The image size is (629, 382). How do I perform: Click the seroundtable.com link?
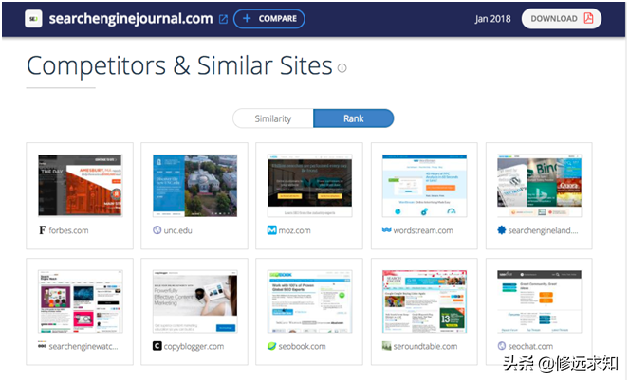[425, 346]
